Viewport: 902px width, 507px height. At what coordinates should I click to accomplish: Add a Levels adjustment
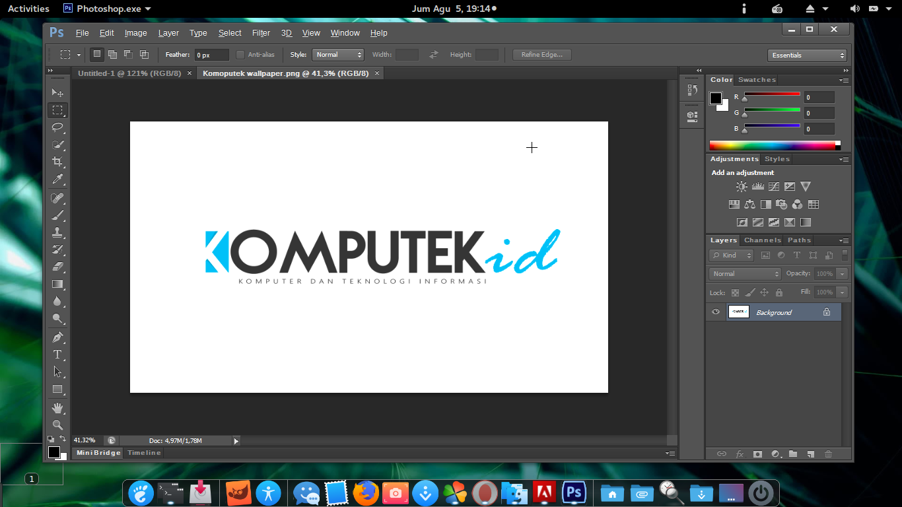(x=757, y=187)
